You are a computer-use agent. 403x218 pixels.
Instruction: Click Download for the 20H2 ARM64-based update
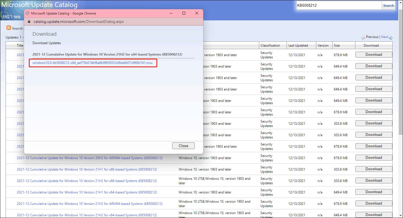coord(374,158)
